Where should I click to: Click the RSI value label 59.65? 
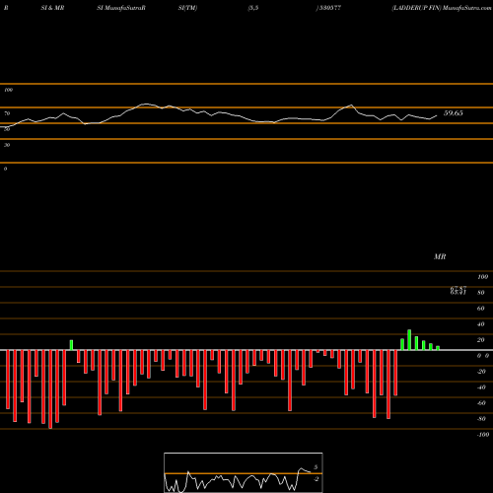454,113
